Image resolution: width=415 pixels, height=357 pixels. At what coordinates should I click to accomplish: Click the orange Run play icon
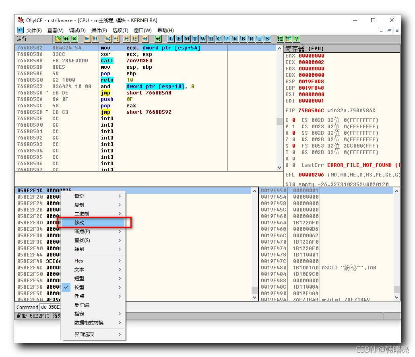[x=87, y=39]
